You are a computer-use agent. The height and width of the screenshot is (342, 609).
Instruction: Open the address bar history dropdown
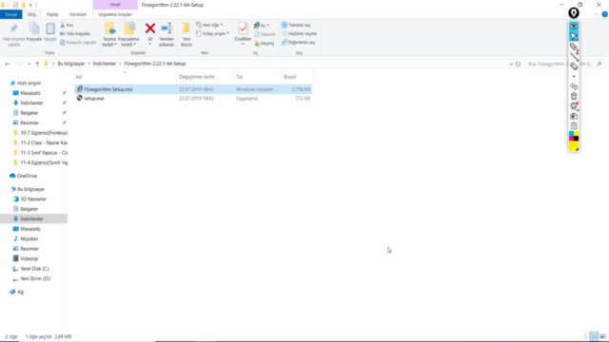tap(511, 64)
